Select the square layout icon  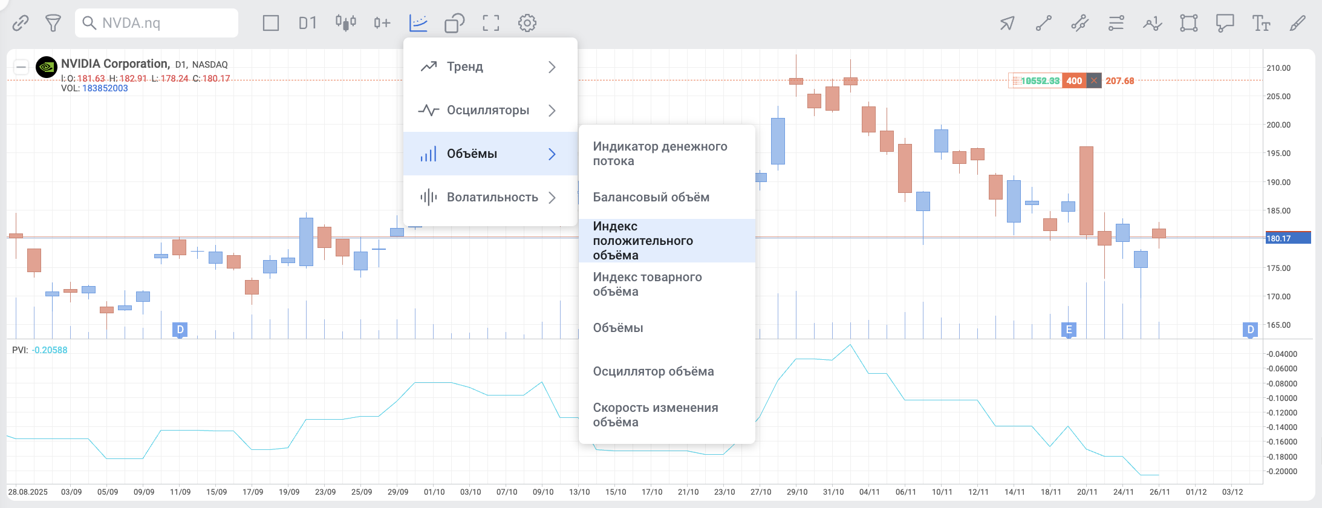(x=271, y=23)
